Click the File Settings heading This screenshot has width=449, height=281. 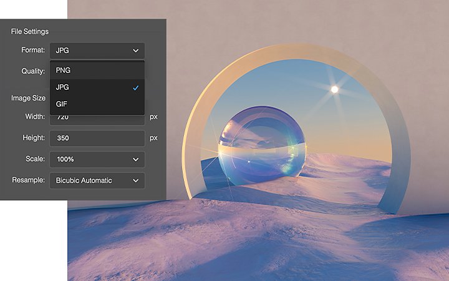tap(30, 31)
